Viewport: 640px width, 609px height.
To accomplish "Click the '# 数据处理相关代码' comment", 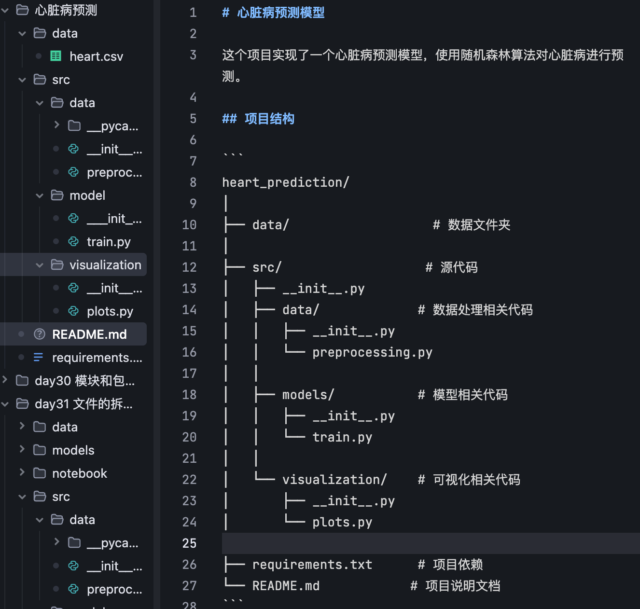I will (475, 310).
